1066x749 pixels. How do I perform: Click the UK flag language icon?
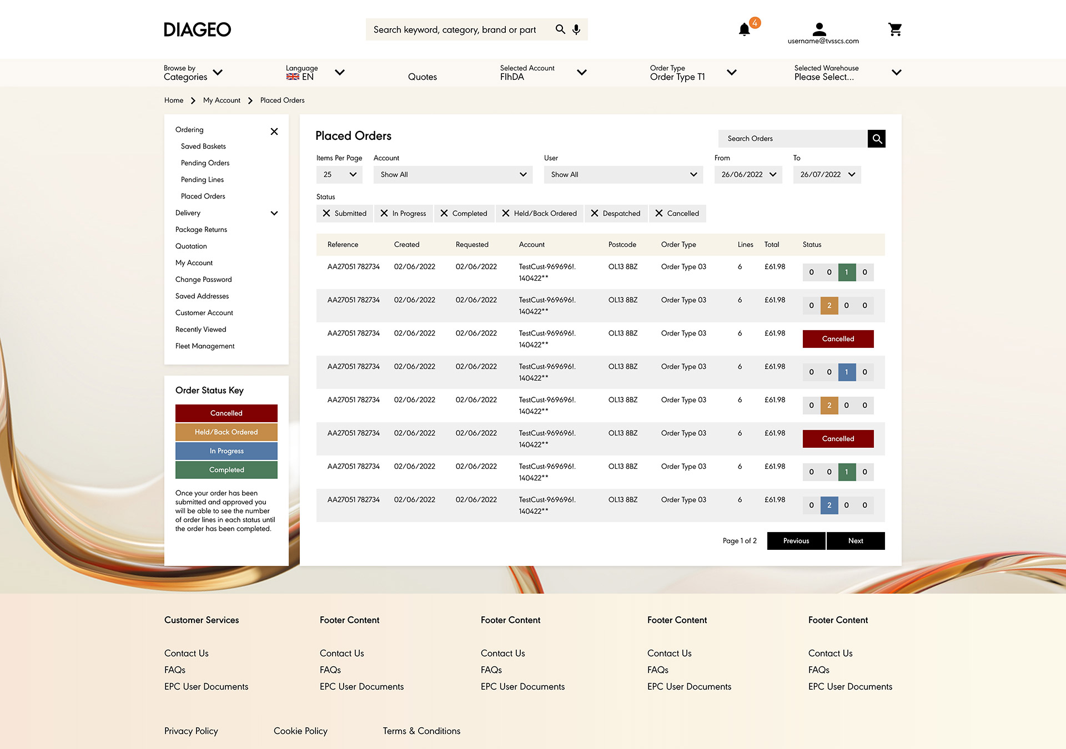[293, 77]
